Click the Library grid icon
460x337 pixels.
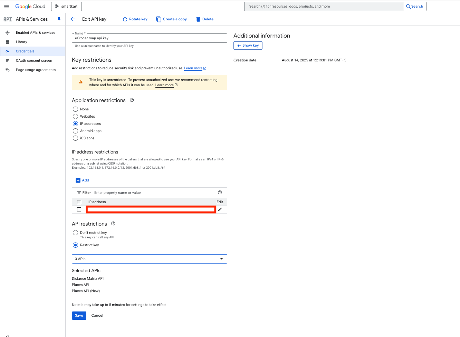[x=8, y=42]
